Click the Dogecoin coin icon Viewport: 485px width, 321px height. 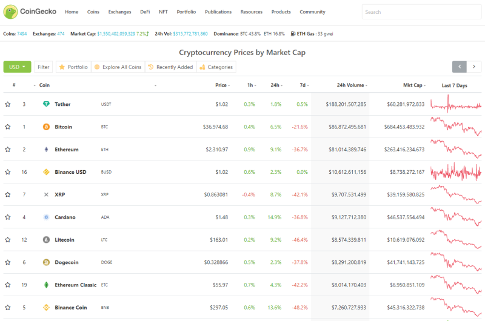point(46,262)
